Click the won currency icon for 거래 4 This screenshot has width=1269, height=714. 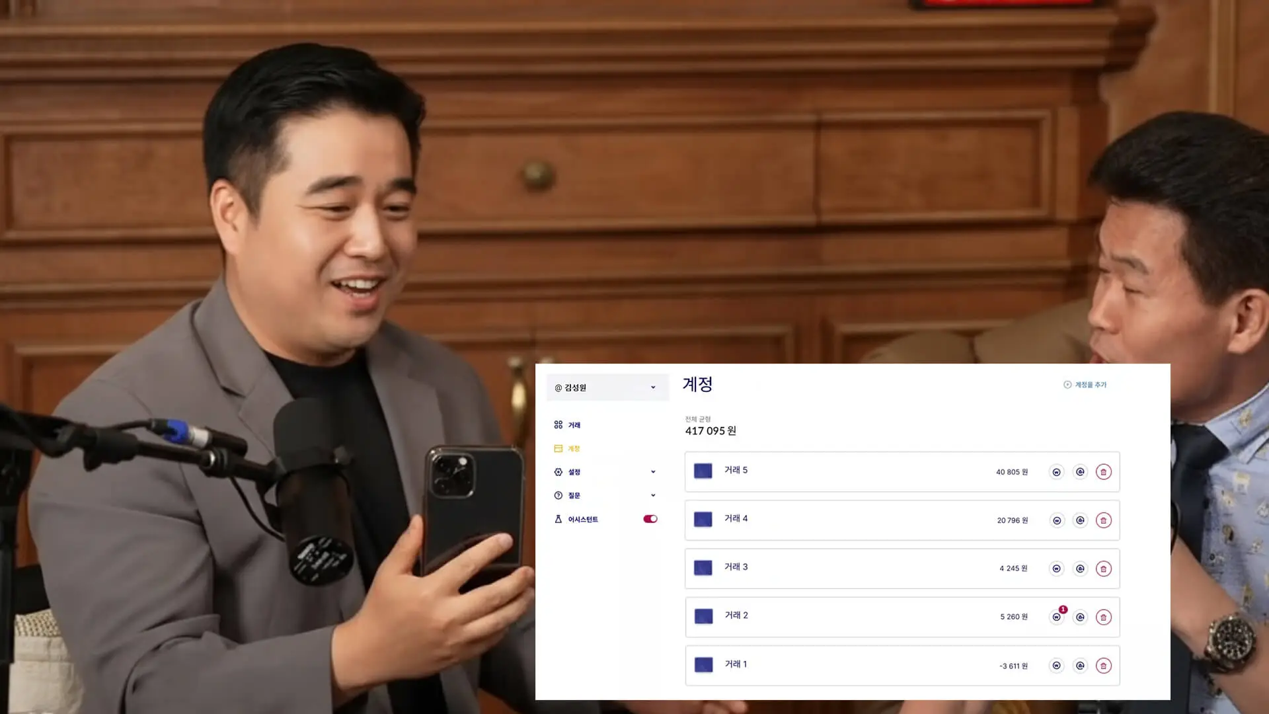point(1057,520)
